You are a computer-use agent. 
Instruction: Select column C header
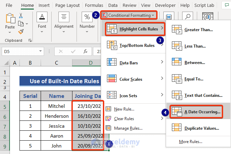[56, 63]
